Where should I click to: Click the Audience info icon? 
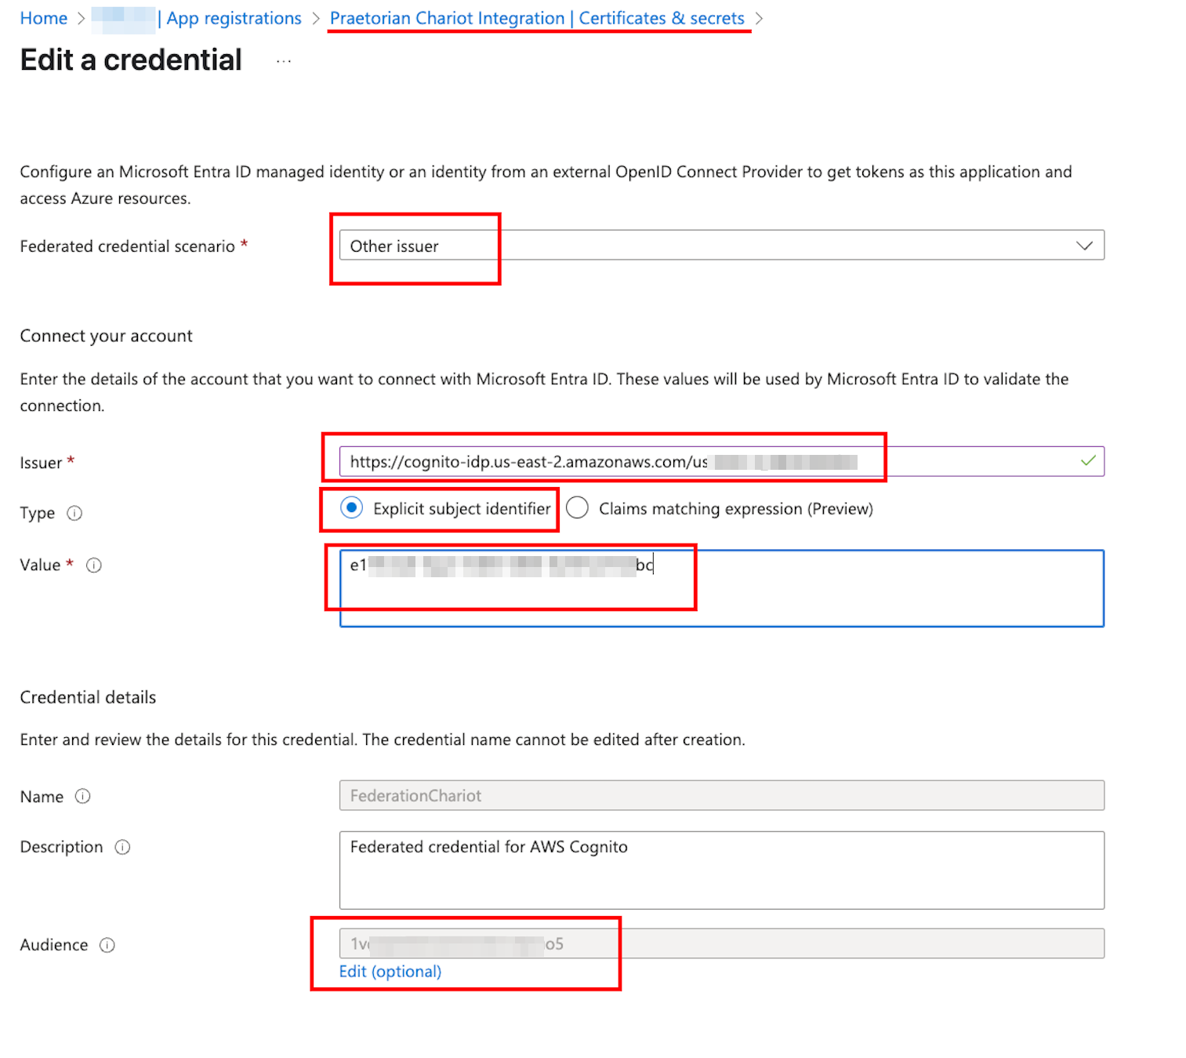(x=107, y=945)
